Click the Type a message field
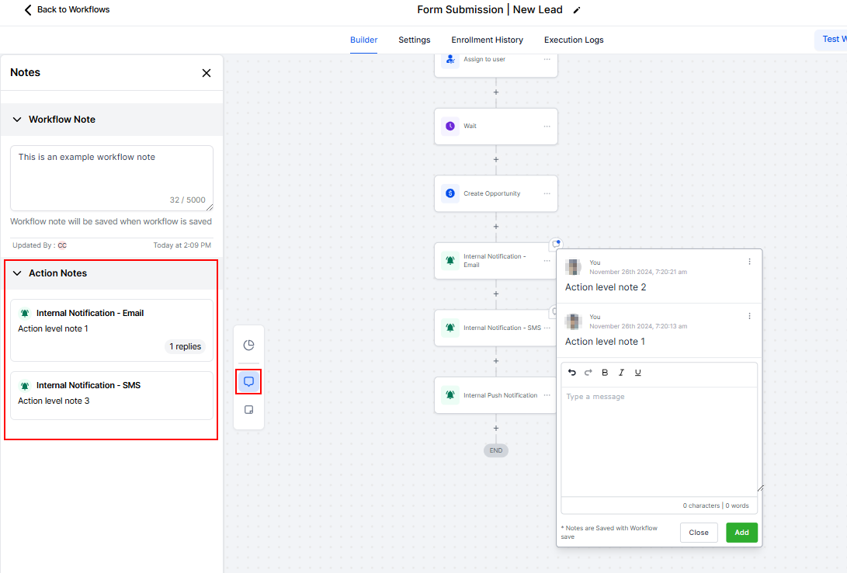 pyautogui.click(x=659, y=442)
